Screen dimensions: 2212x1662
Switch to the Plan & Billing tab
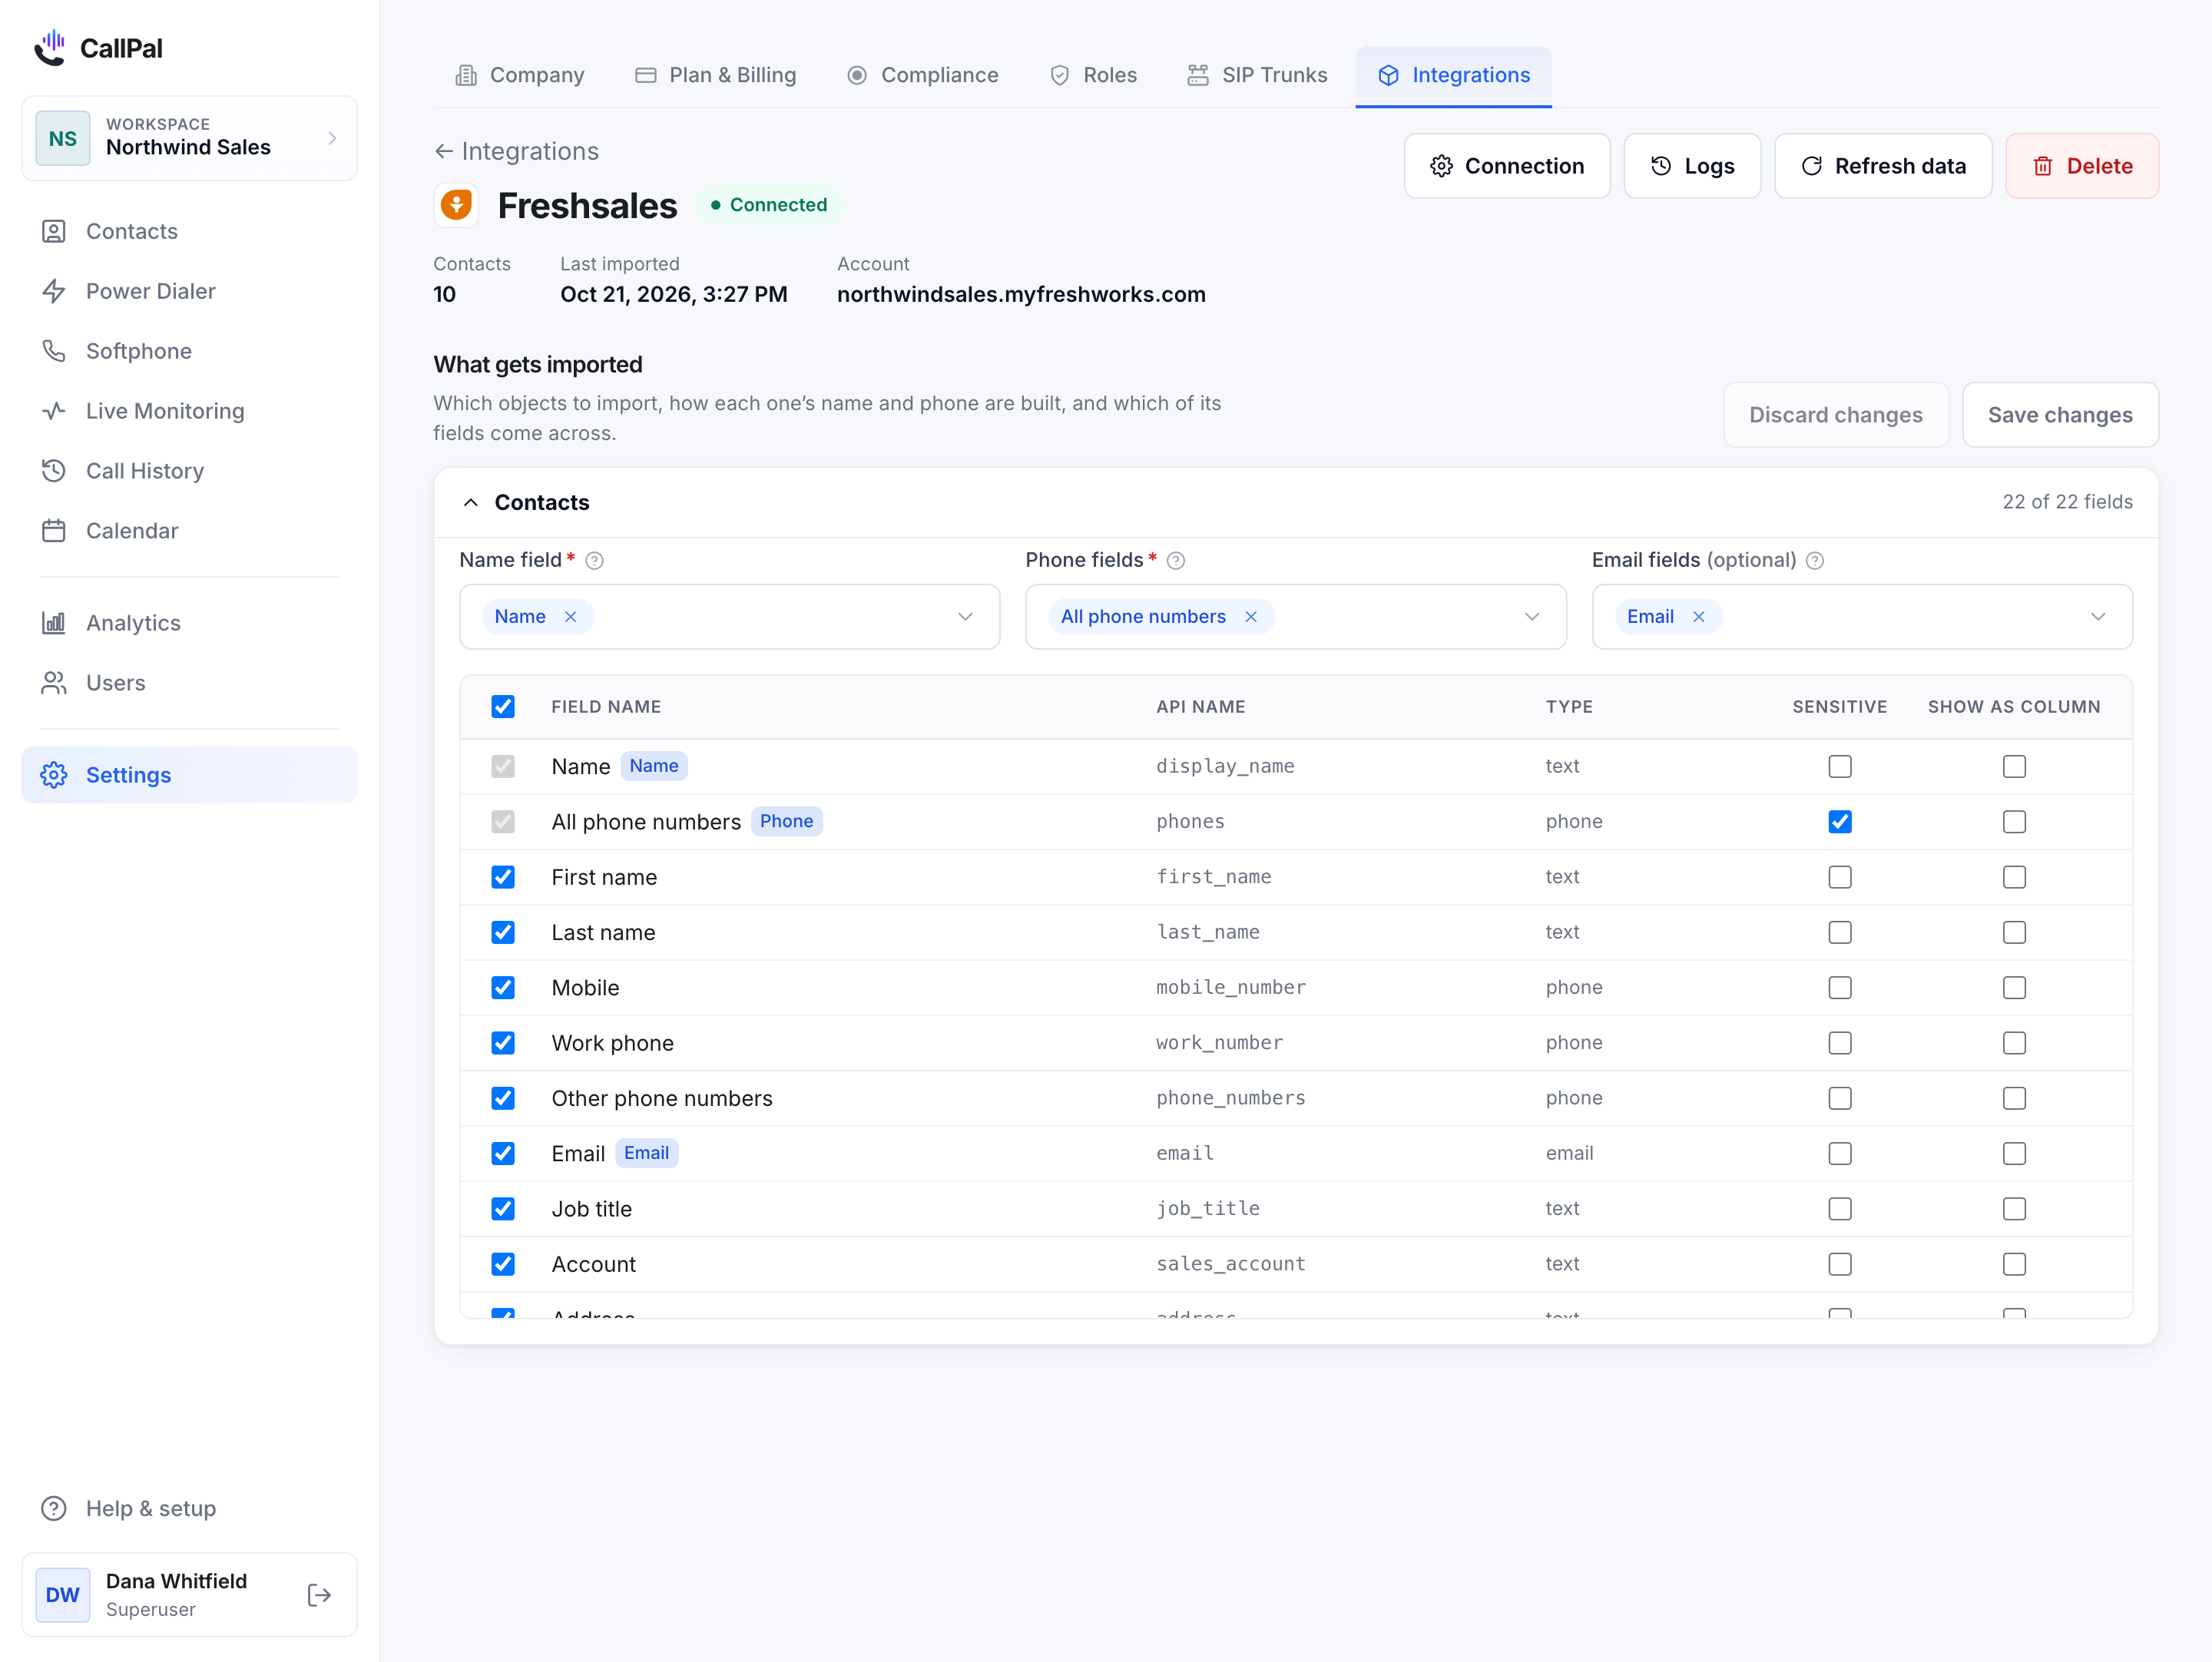(716, 75)
